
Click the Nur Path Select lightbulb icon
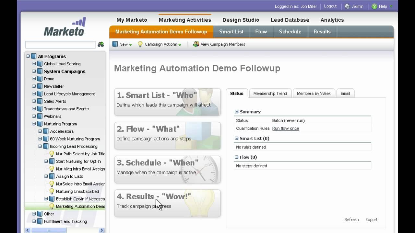pos(52,154)
